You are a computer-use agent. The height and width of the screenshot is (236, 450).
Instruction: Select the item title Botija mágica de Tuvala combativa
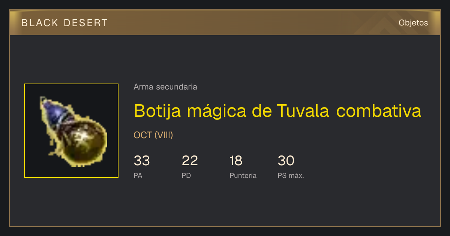pos(277,111)
